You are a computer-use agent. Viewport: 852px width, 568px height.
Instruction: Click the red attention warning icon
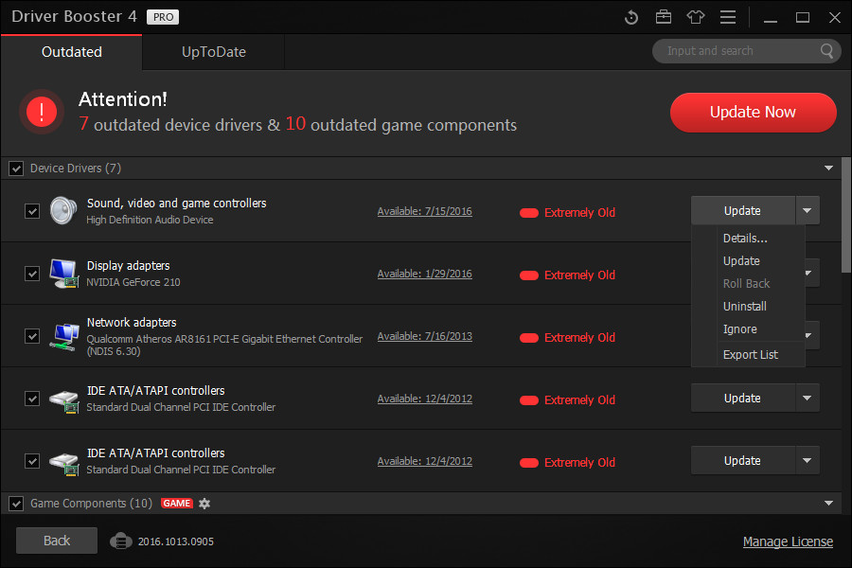[41, 111]
